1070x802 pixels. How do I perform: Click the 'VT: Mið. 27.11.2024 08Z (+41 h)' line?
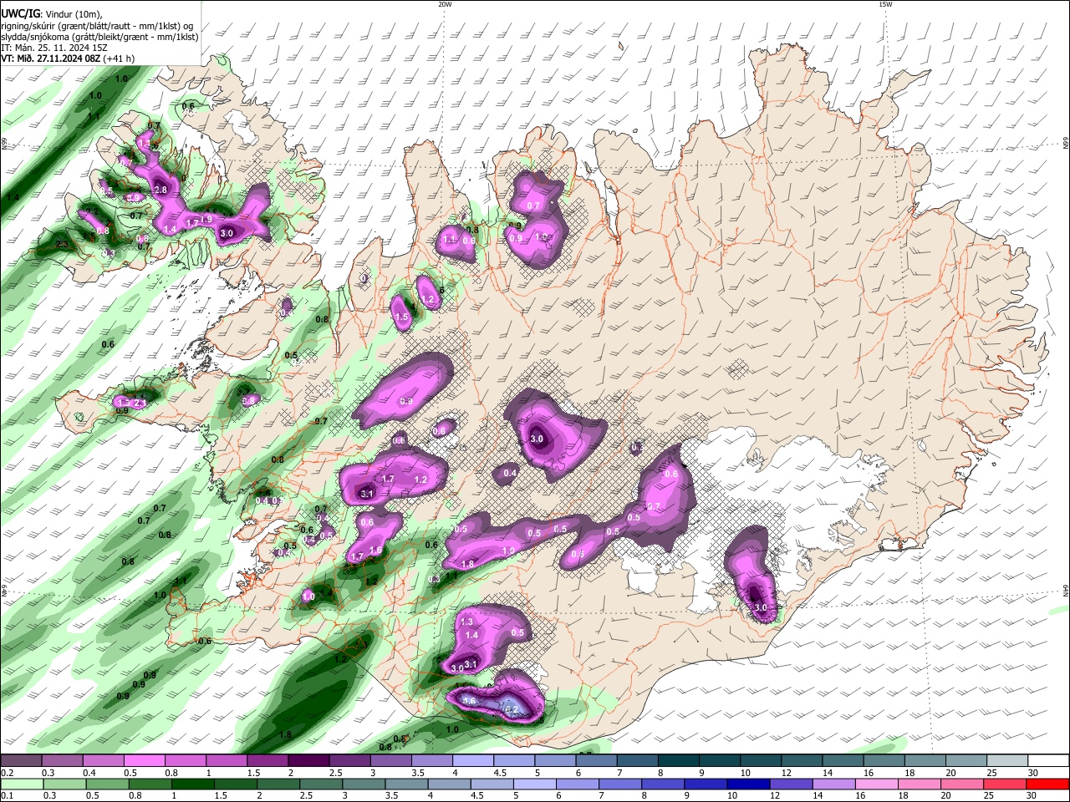[x=68, y=58]
